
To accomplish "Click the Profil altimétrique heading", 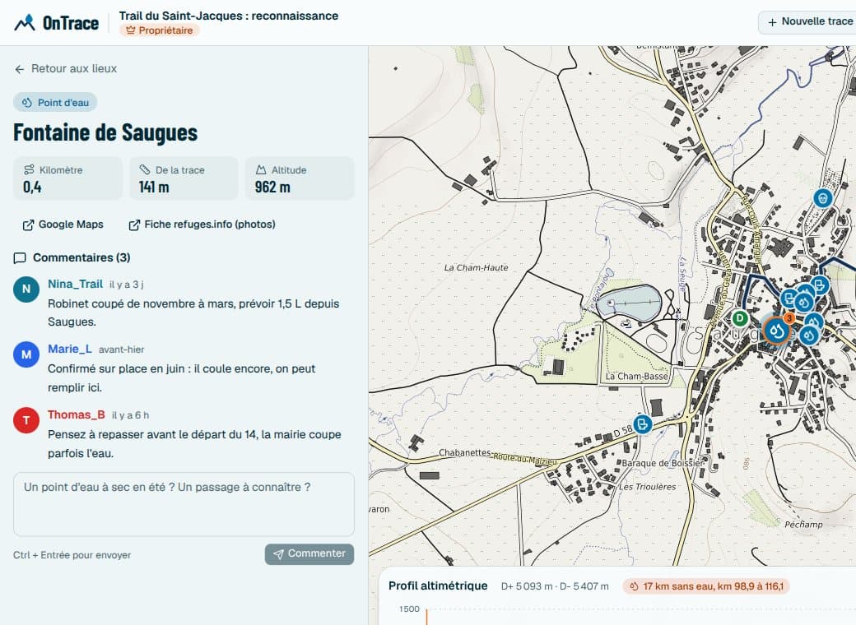I will coord(438,586).
